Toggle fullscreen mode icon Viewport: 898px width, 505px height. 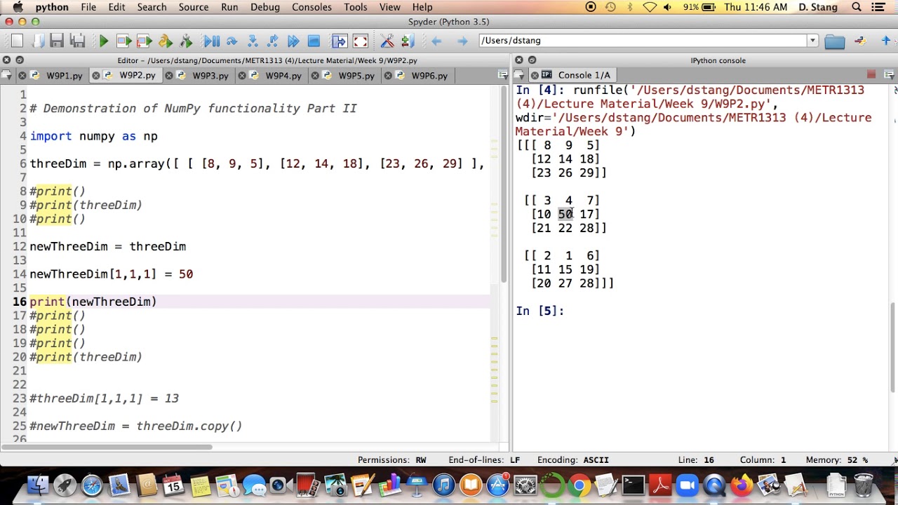point(360,41)
